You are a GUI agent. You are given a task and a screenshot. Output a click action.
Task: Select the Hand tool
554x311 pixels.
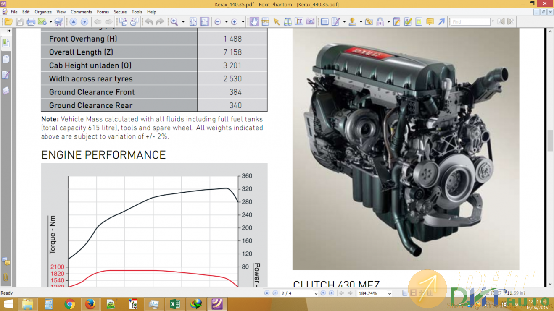(x=254, y=21)
